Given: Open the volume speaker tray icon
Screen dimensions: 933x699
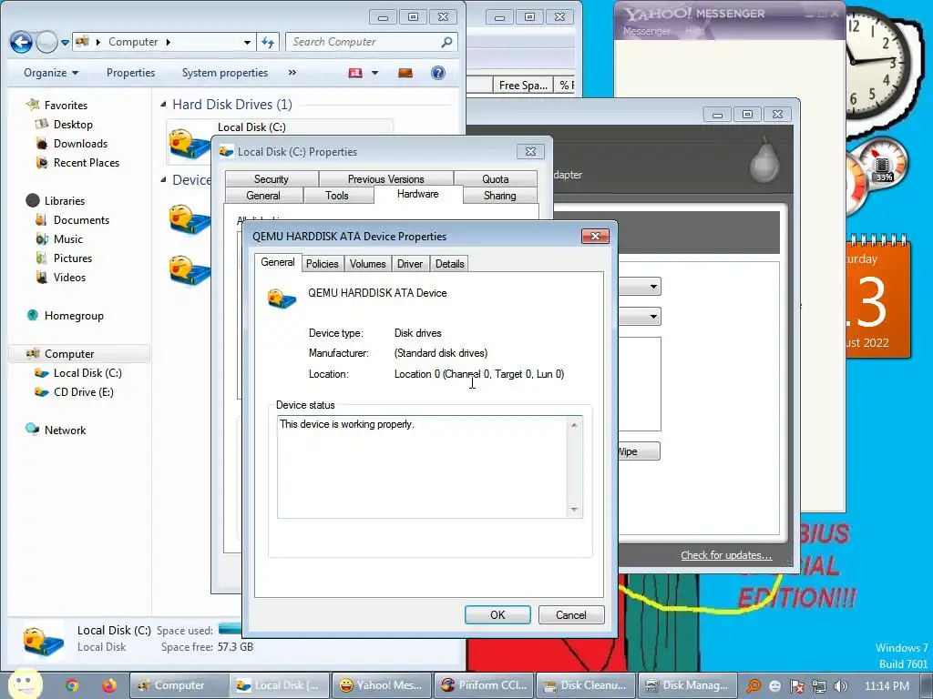Looking at the screenshot, I should [x=841, y=686].
